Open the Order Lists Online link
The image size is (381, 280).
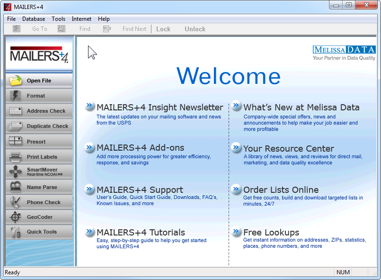(x=281, y=190)
